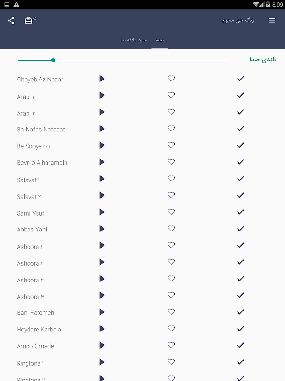Play the Ghayeb Az Nazar ringtone
Image resolution: width=285 pixels, height=381 pixels.
tap(102, 79)
